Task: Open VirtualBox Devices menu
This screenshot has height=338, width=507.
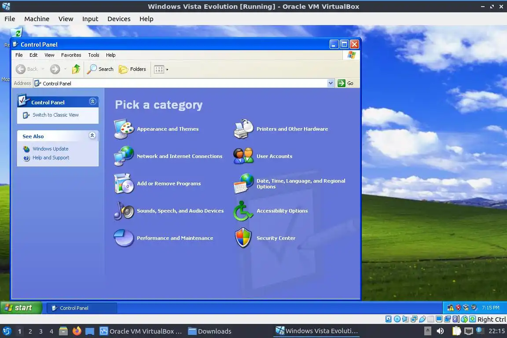Action: click(x=119, y=19)
